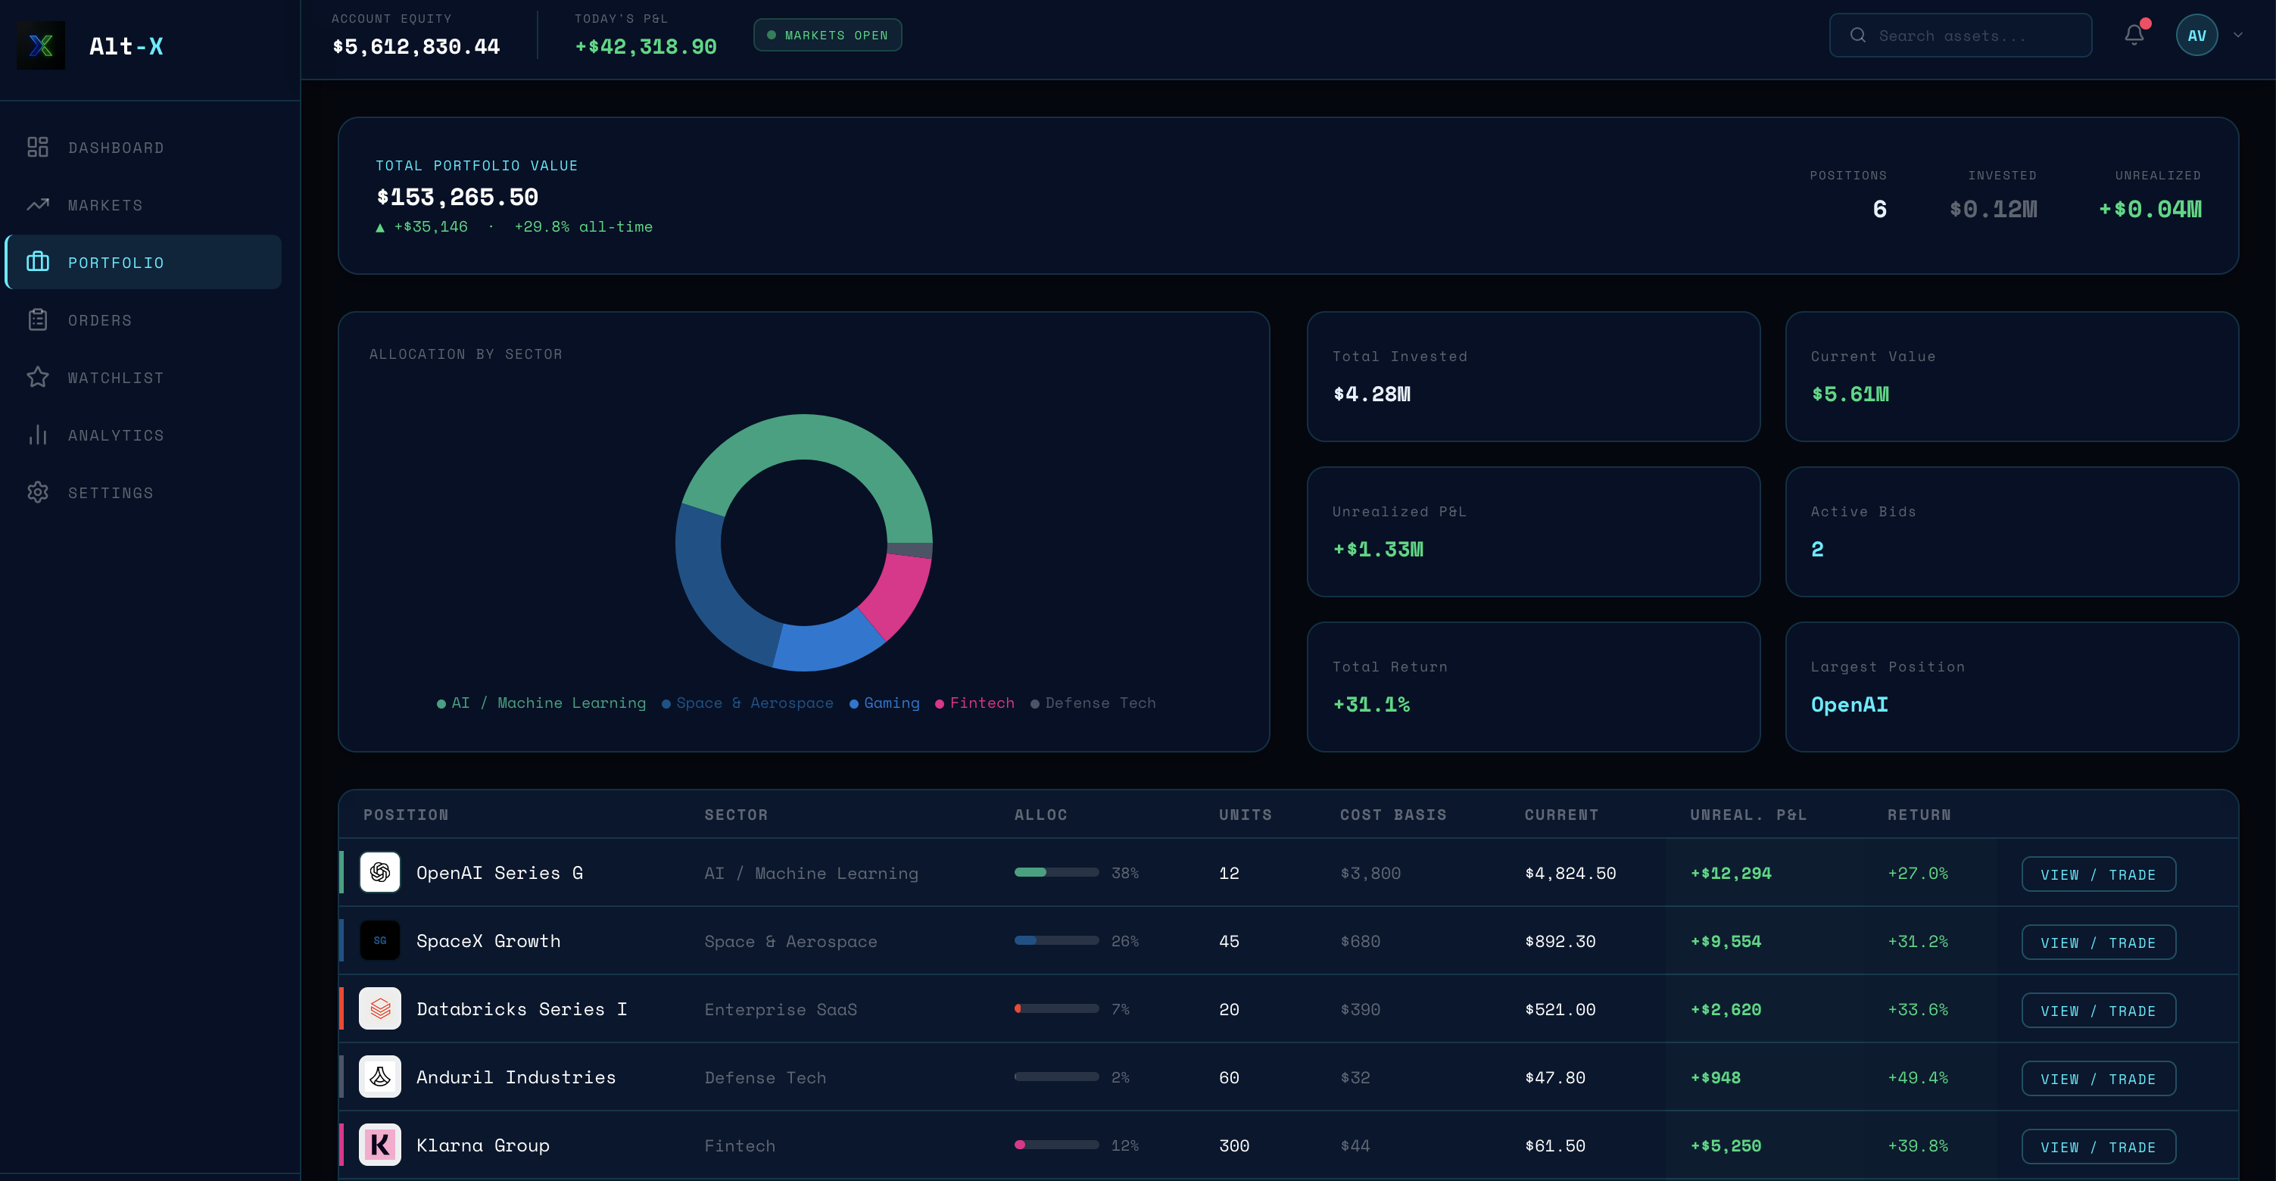
Task: Click the Return column header
Action: coord(1919,815)
